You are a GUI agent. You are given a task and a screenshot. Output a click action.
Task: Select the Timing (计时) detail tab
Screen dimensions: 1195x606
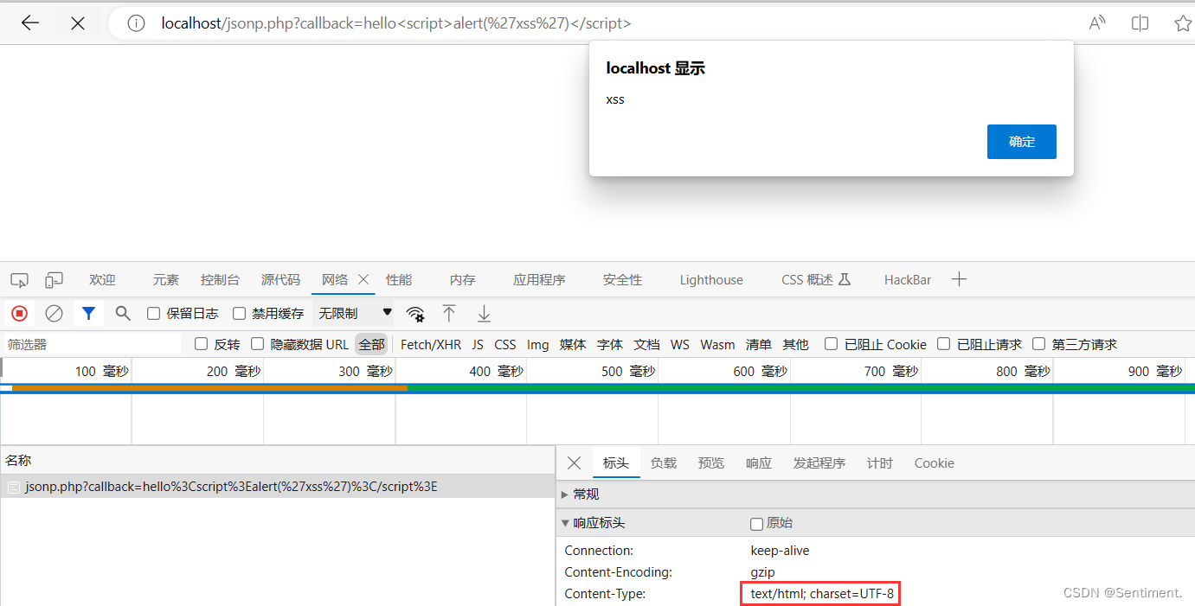(x=880, y=463)
